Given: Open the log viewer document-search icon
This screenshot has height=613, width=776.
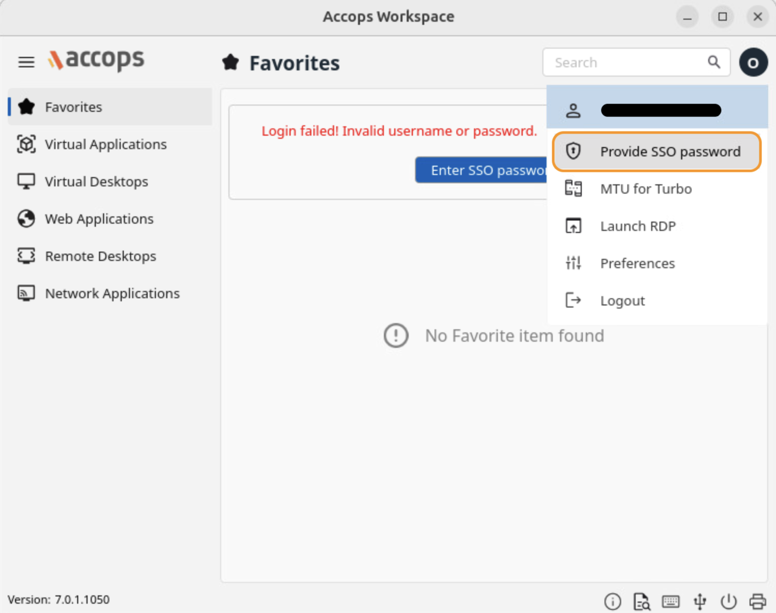Looking at the screenshot, I should pyautogui.click(x=642, y=601).
